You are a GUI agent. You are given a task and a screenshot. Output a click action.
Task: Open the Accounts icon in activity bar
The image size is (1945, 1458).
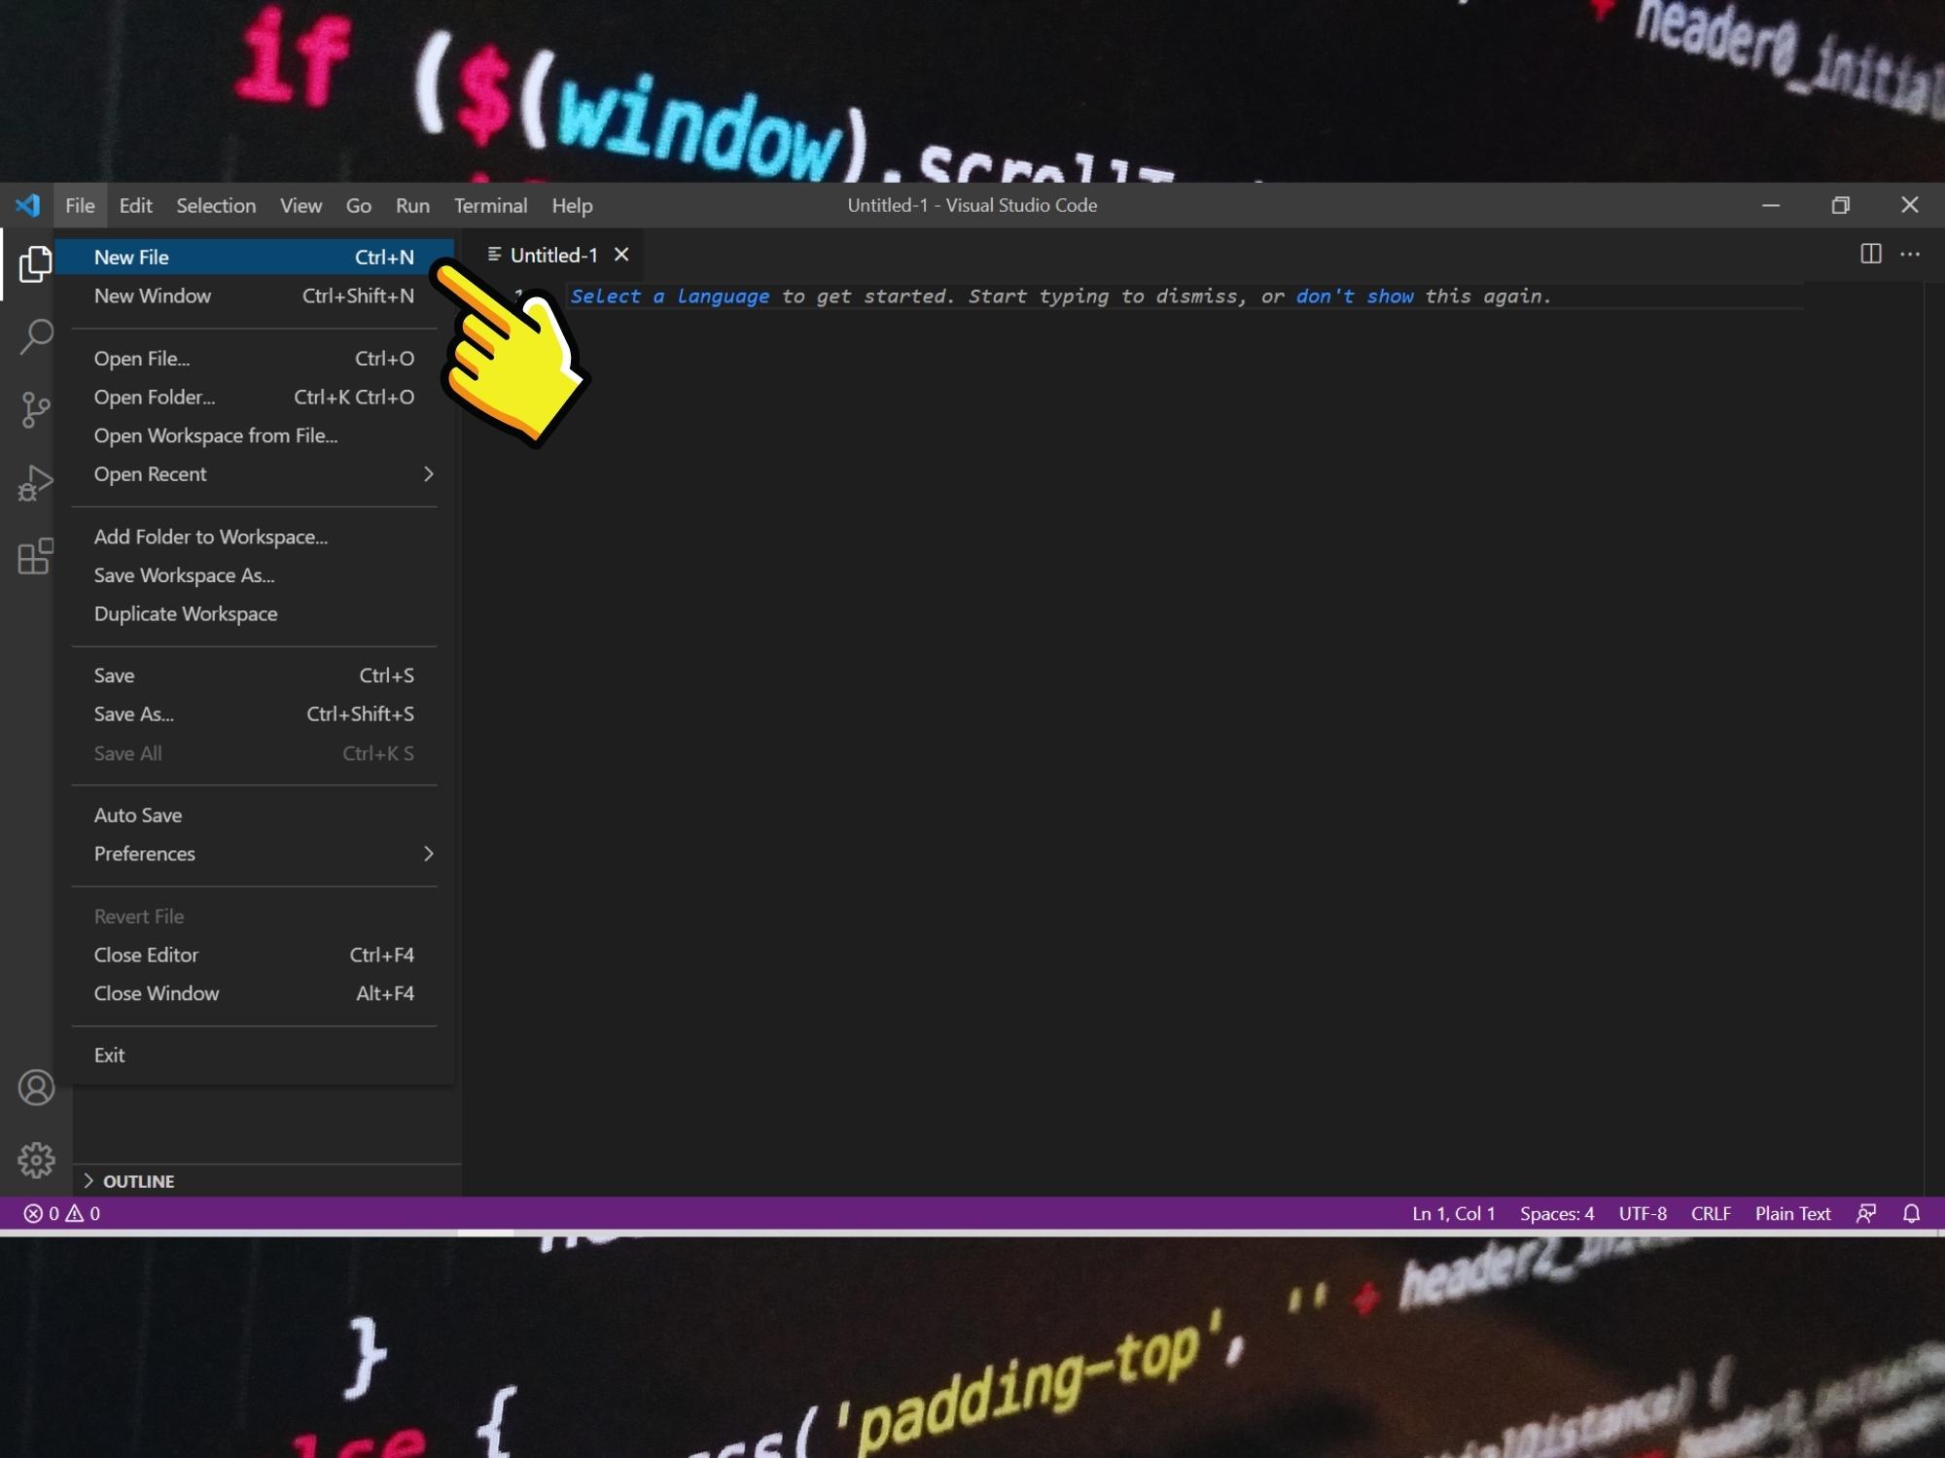(x=36, y=1087)
